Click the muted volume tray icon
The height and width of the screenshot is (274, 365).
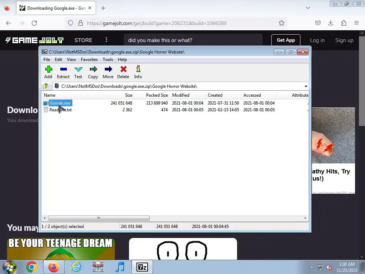(x=329, y=268)
